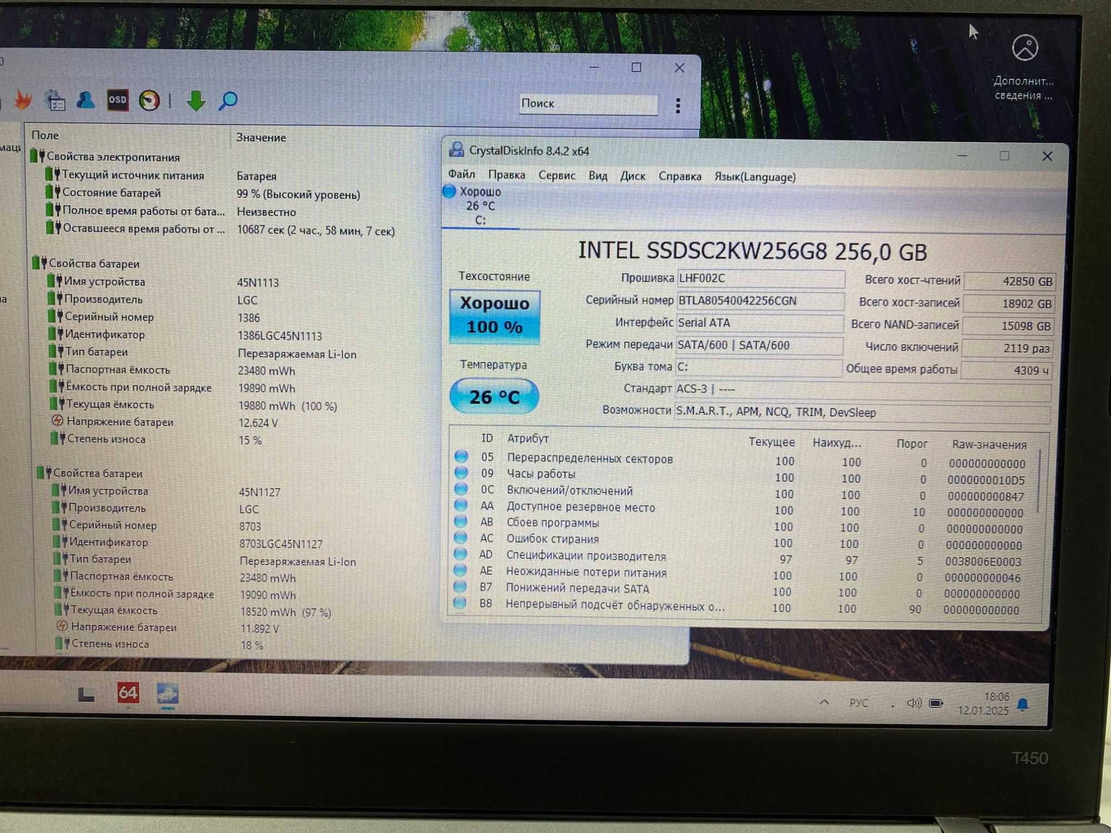The width and height of the screenshot is (1111, 833).
Task: Click the battery tray icon
Action: [937, 704]
